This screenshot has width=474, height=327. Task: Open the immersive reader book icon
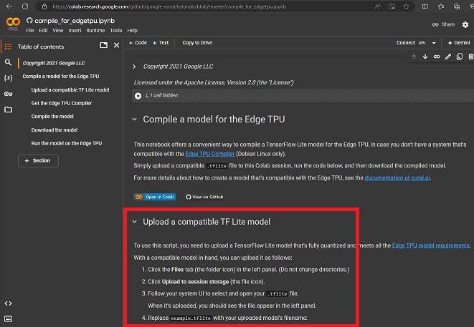392,6
